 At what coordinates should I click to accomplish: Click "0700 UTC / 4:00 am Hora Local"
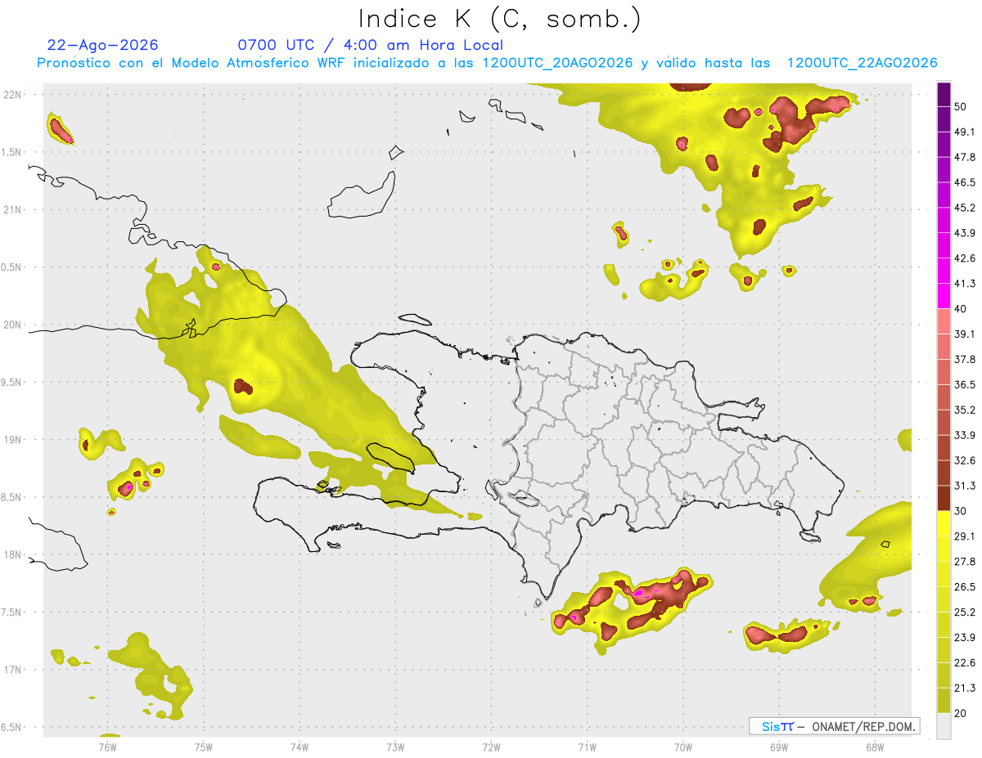tap(371, 45)
